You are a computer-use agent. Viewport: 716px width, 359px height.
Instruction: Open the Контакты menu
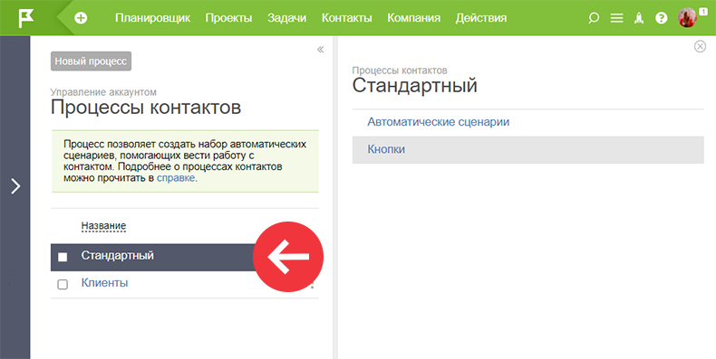point(346,18)
